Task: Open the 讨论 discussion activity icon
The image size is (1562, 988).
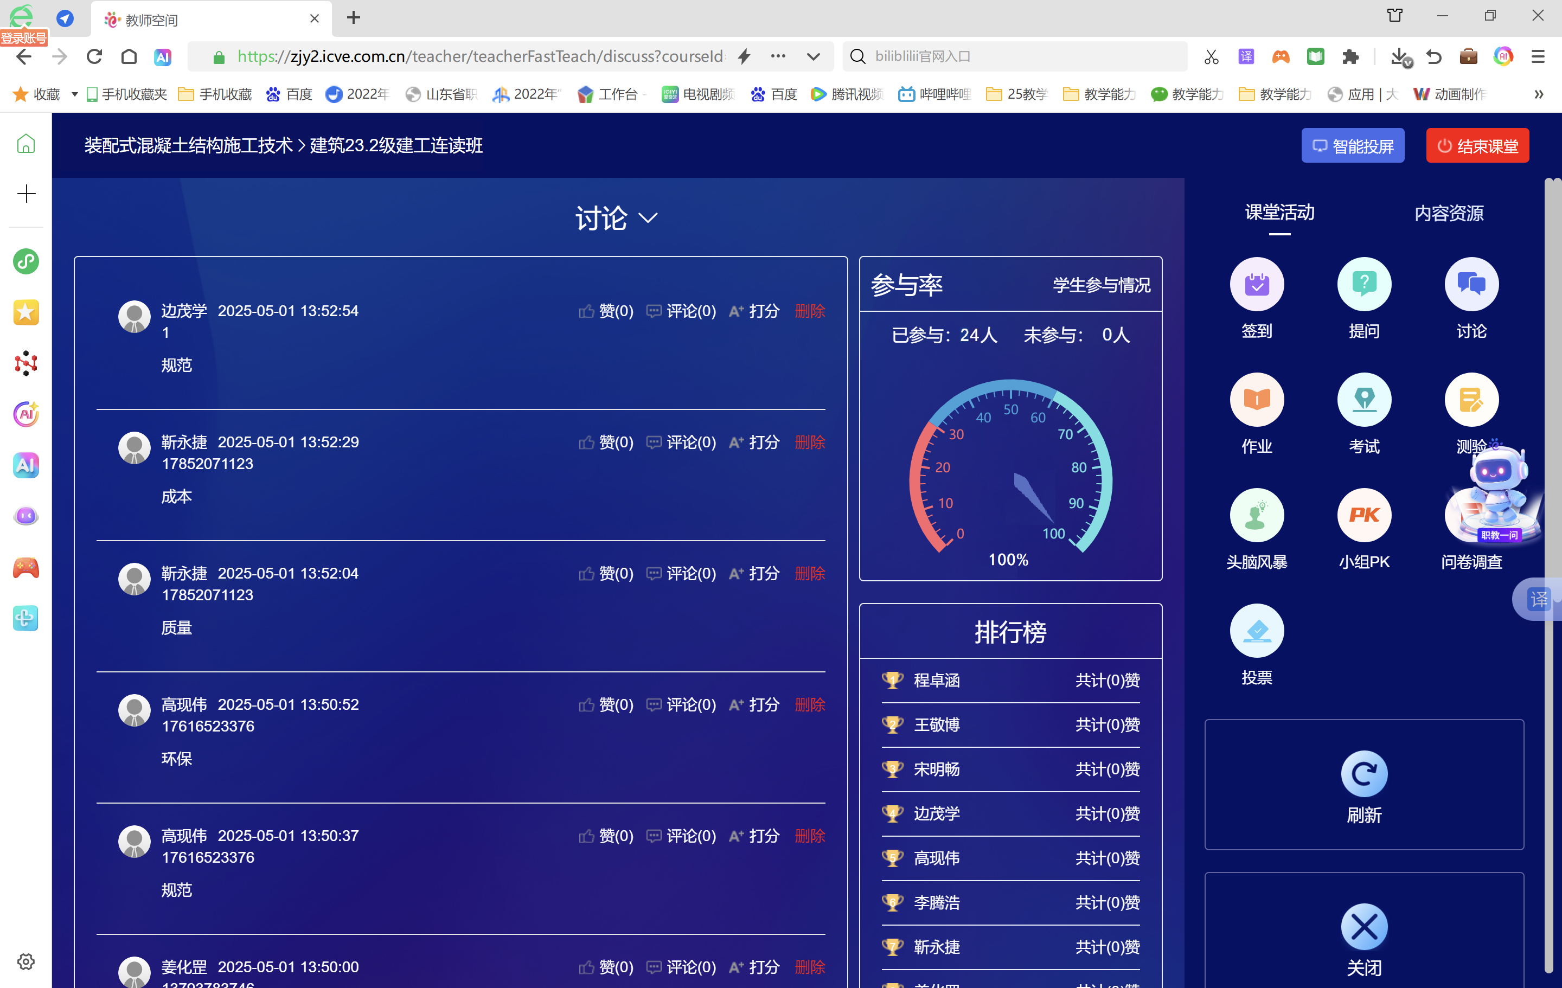Action: click(1471, 284)
